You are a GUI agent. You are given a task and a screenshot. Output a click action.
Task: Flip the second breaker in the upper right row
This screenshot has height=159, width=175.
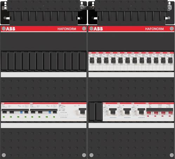pyautogui.click(x=99, y=60)
